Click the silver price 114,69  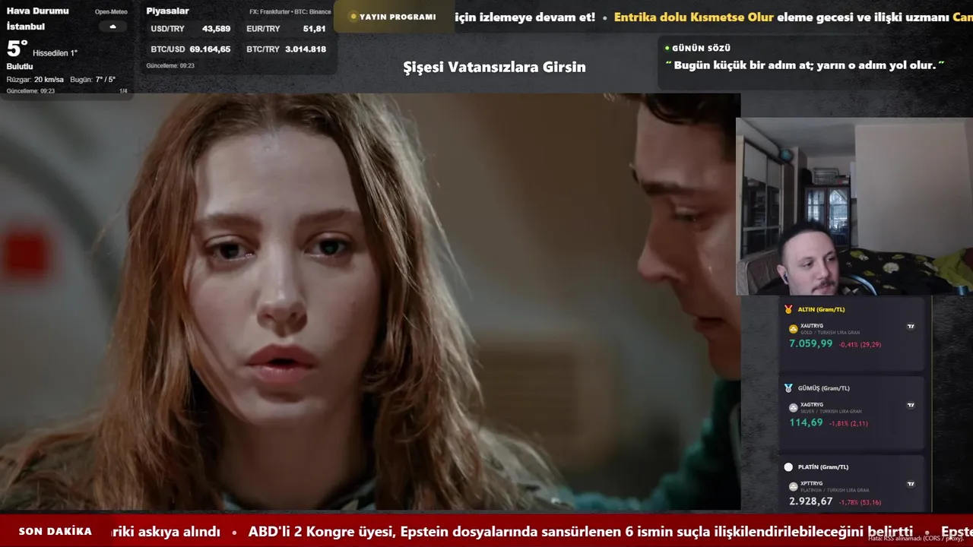(x=806, y=422)
